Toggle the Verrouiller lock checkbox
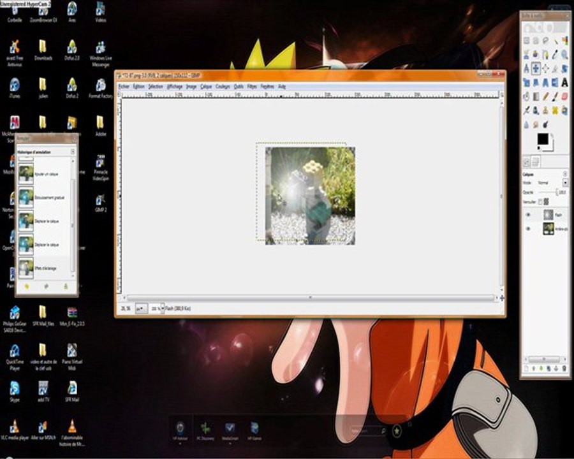This screenshot has height=459, width=574. (x=540, y=201)
